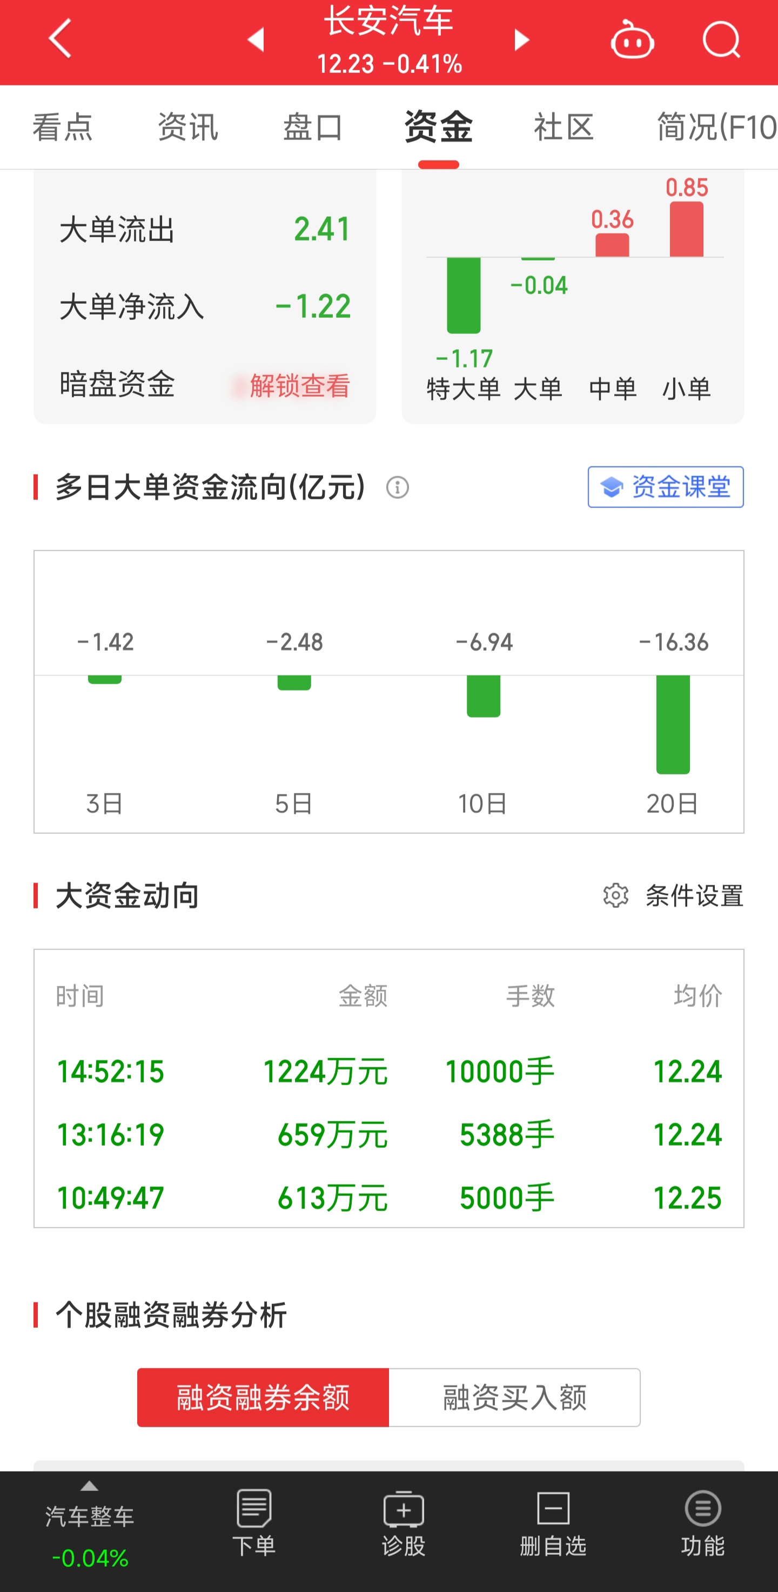This screenshot has width=778, height=1592.
Task: Tap the 1224万元 amount cell
Action: click(x=326, y=1071)
